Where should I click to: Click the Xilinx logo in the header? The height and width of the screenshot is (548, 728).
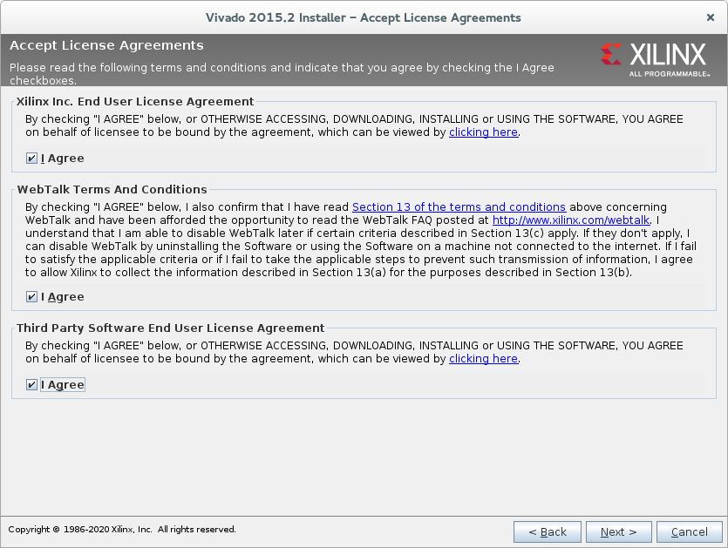655,60
